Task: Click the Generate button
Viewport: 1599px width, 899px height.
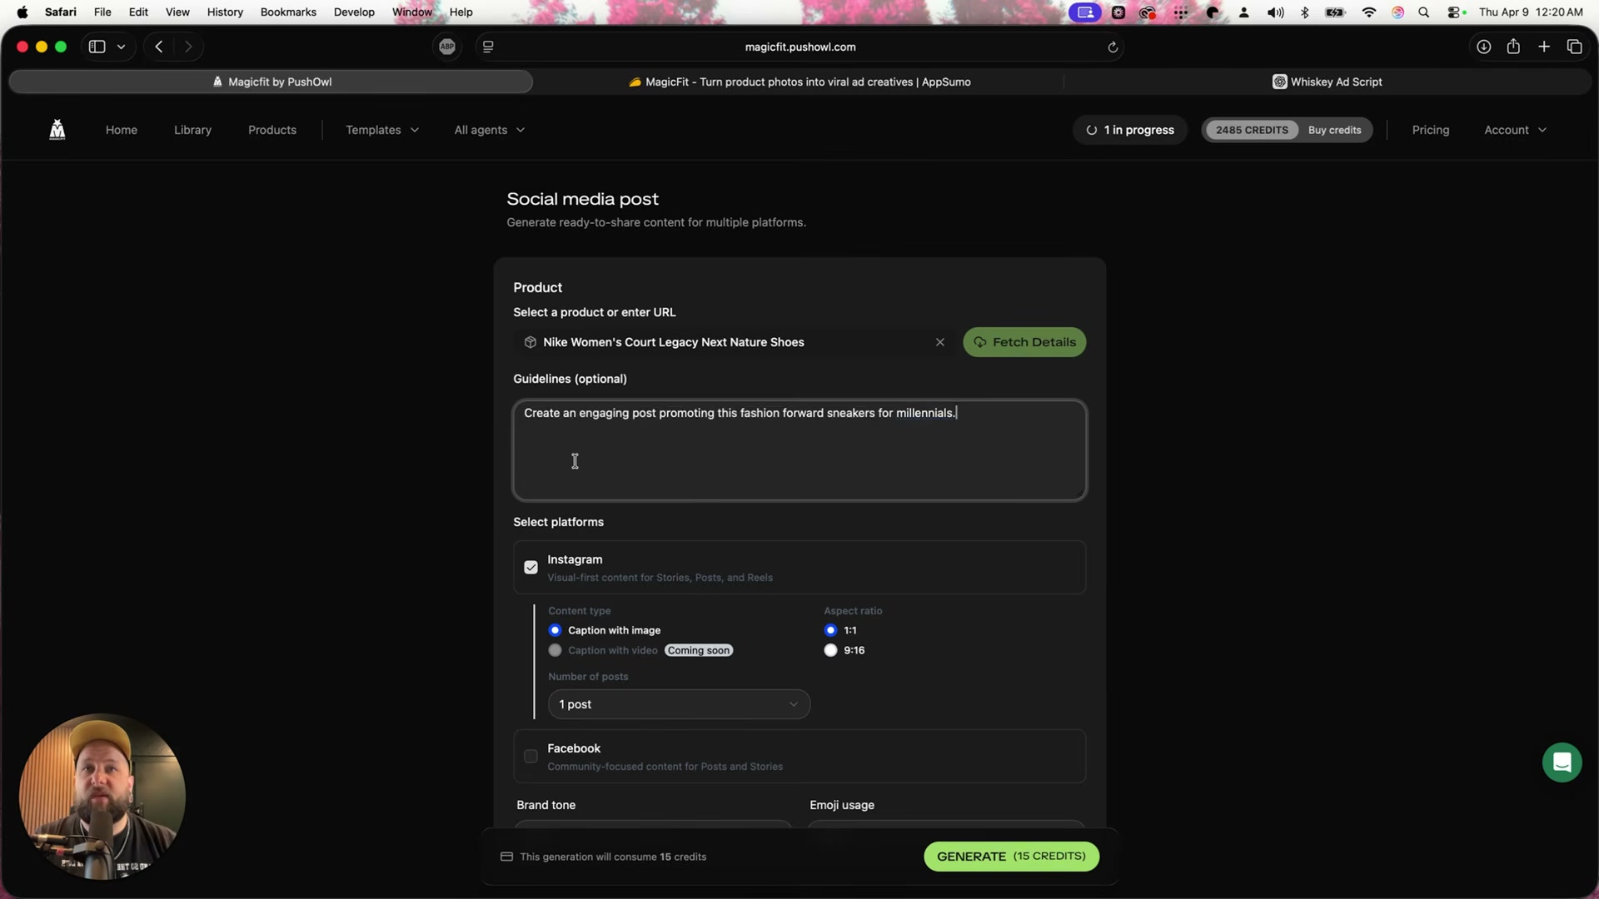Action: [1010, 856]
